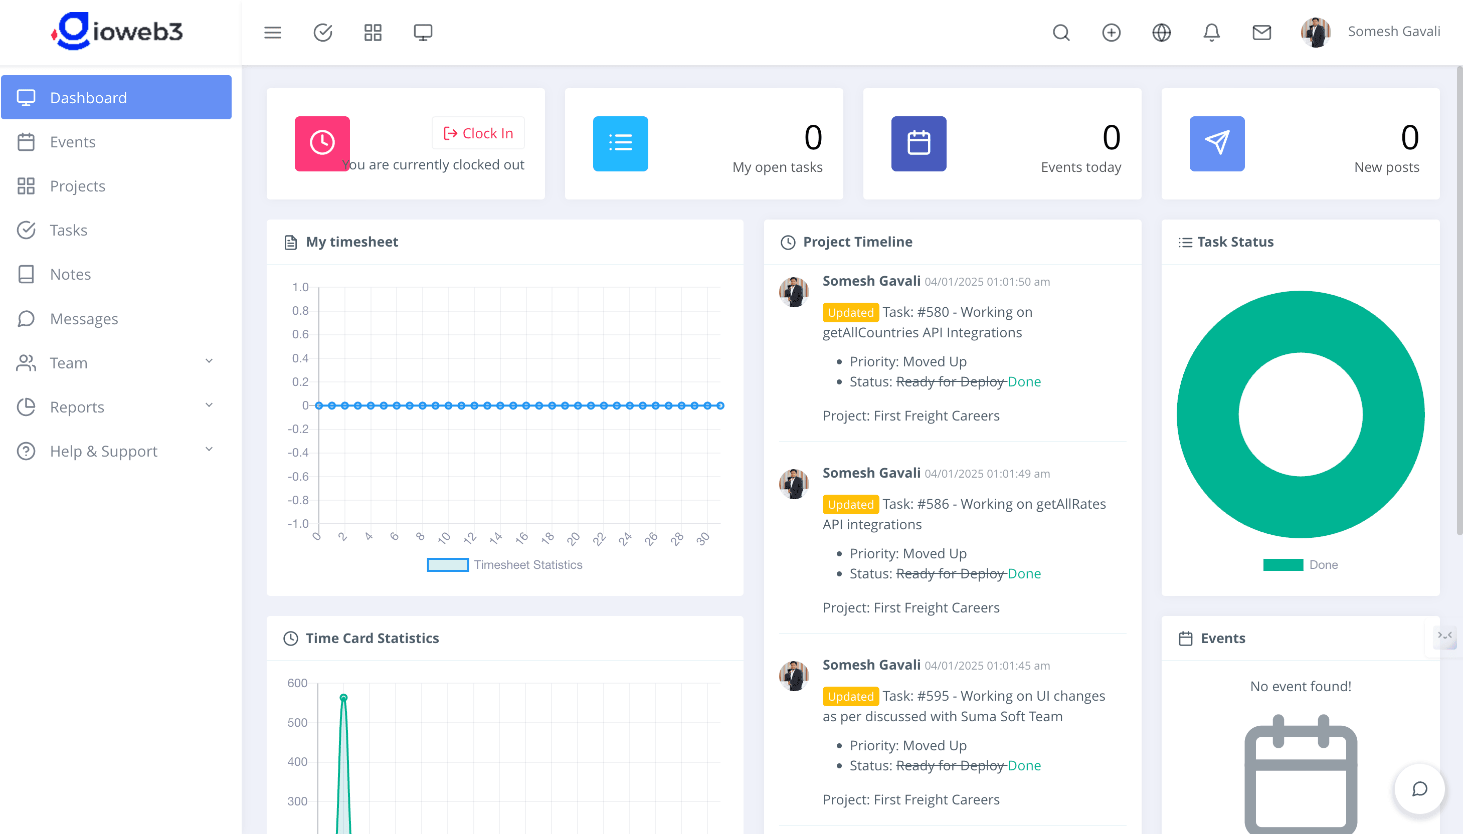Toggle the hamburger sidebar menu icon
1463x834 pixels.
[273, 33]
